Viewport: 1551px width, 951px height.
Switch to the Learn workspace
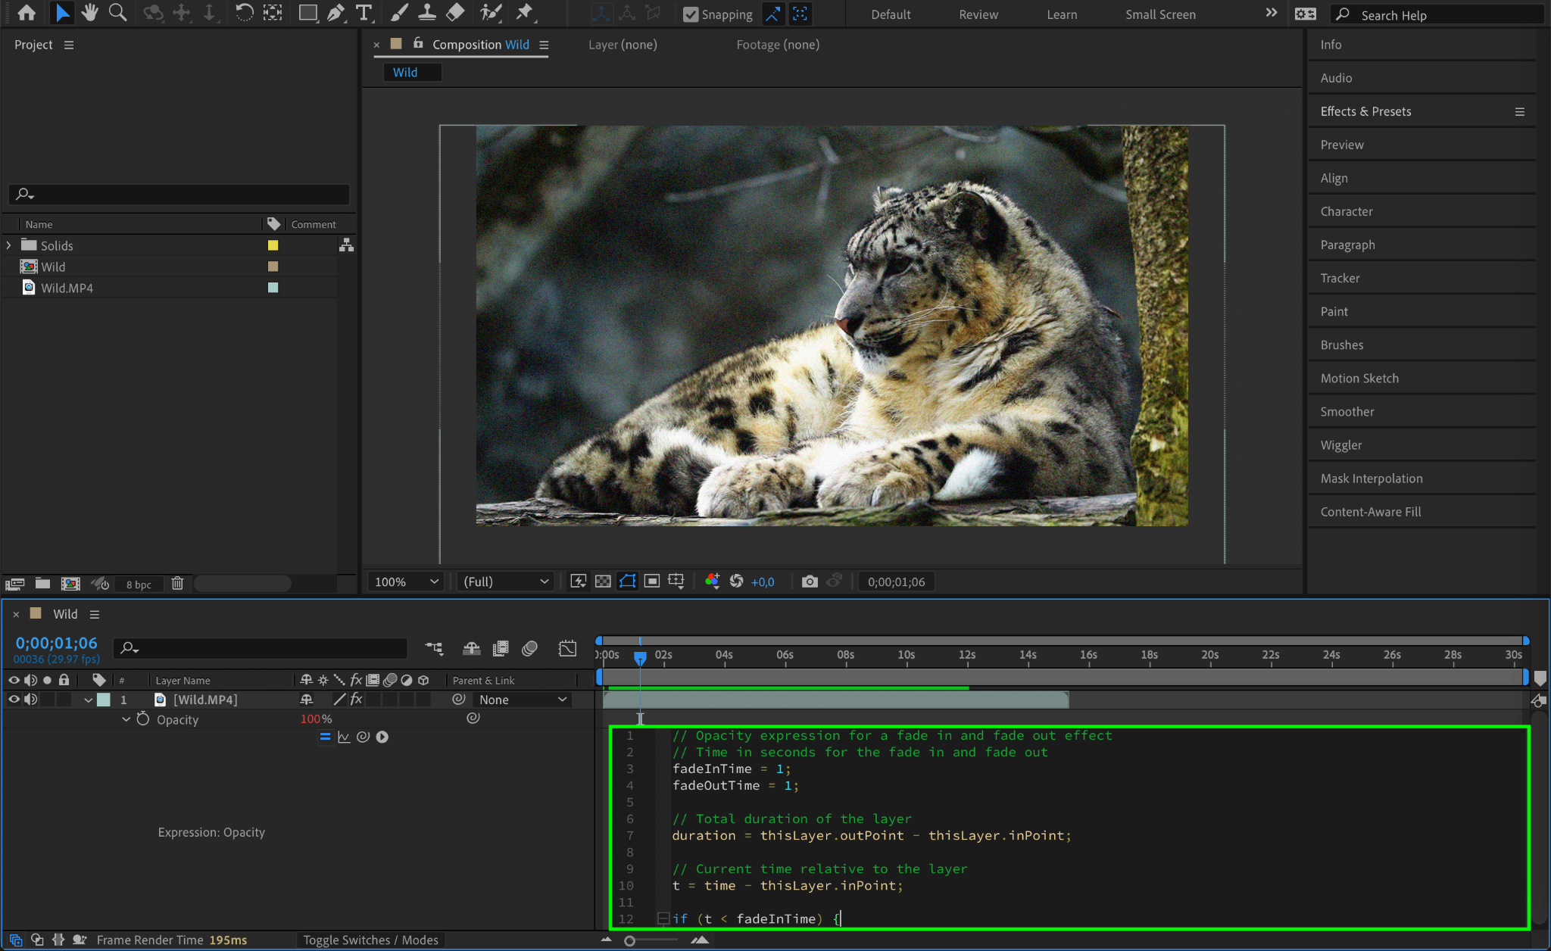1062,14
